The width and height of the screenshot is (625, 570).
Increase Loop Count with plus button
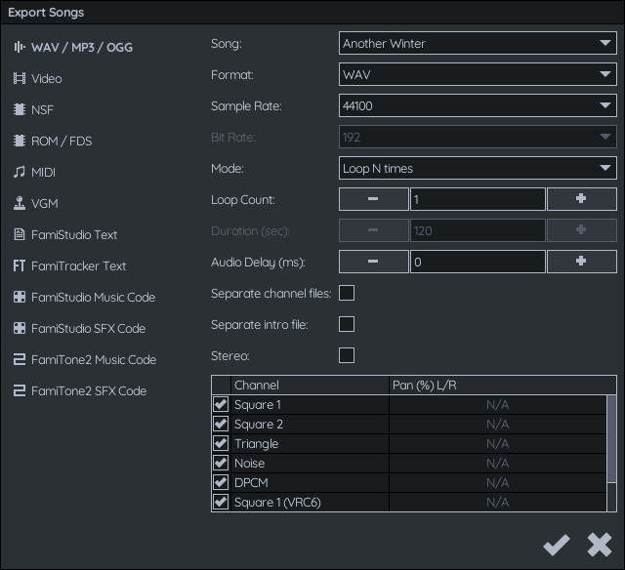[582, 199]
